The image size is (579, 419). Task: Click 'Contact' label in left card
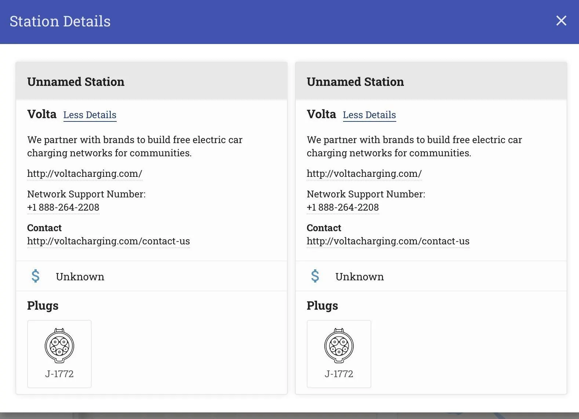(44, 228)
